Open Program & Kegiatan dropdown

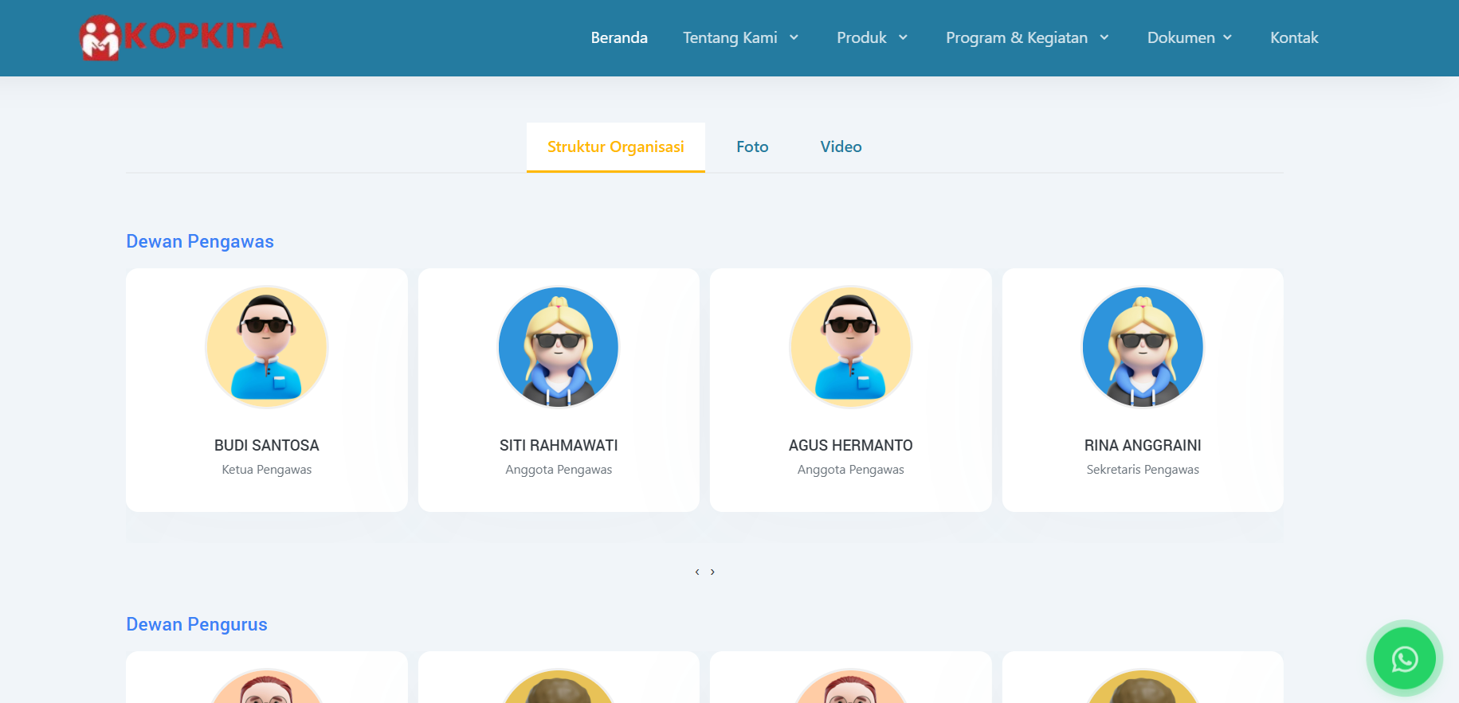pos(1026,37)
